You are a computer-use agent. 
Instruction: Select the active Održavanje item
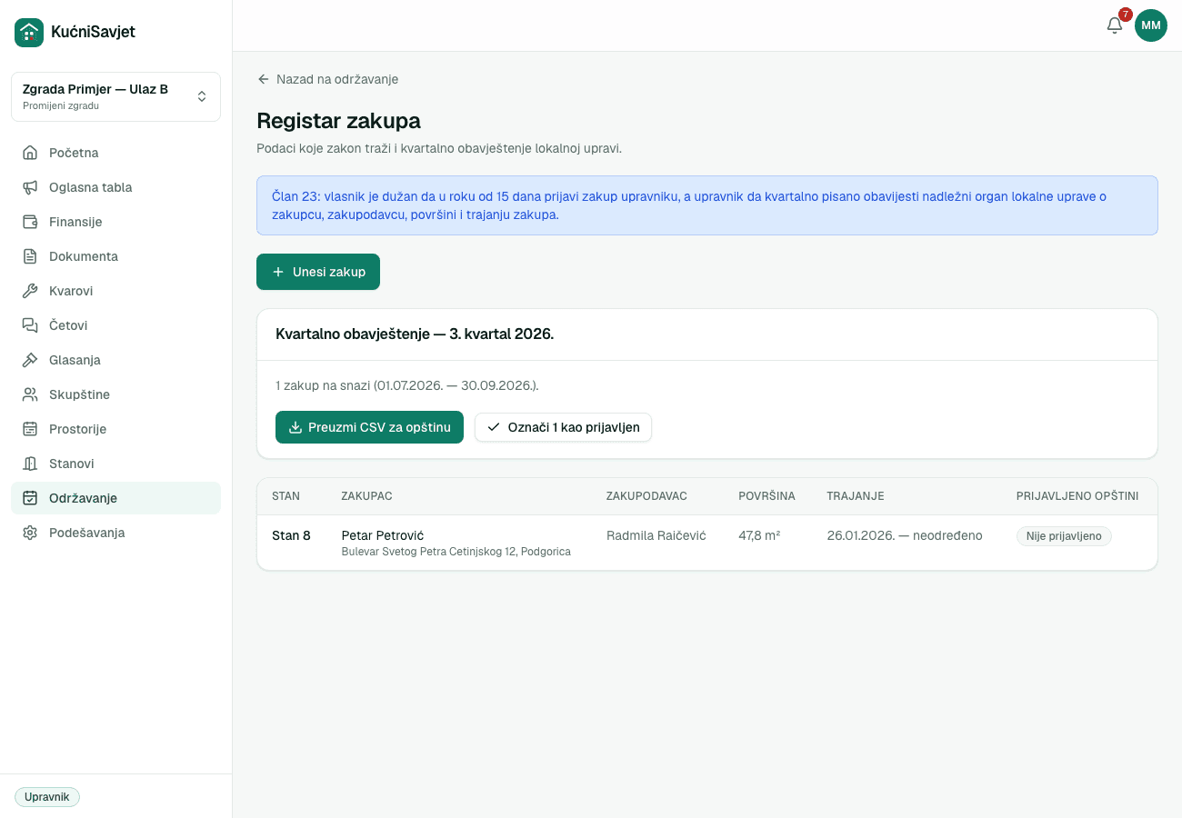(x=115, y=498)
